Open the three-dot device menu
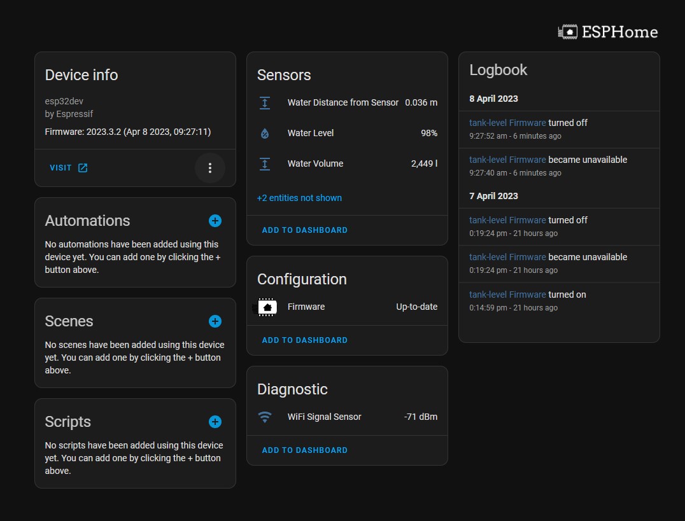The image size is (685, 521). coord(210,168)
